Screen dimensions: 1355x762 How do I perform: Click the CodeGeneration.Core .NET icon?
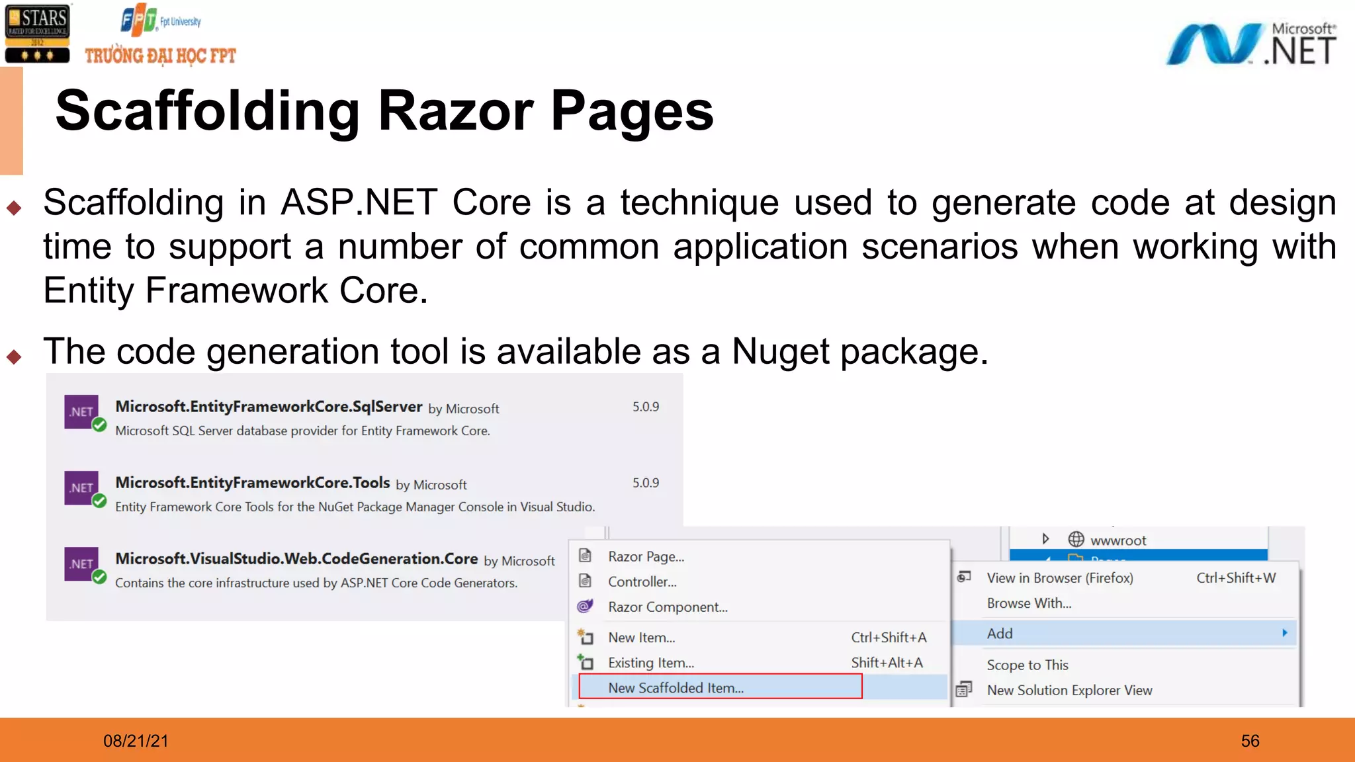coord(85,566)
